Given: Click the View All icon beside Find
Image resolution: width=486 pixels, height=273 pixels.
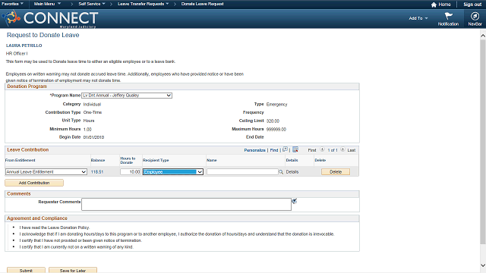Looking at the screenshot, I should (x=286, y=149).
